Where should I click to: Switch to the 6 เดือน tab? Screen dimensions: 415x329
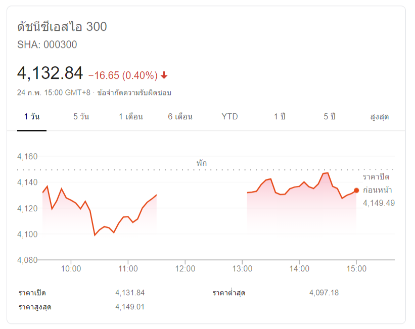point(180,117)
